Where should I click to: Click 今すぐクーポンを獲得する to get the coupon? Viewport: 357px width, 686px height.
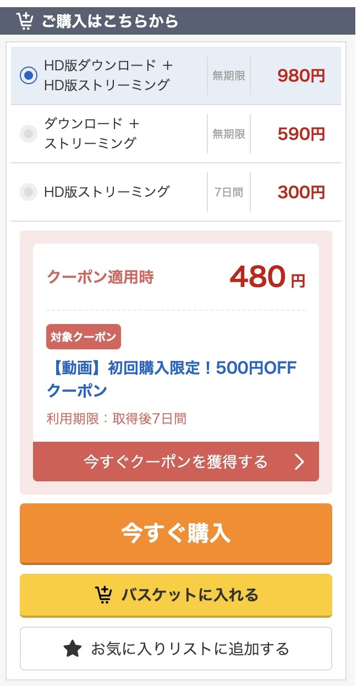[175, 462]
